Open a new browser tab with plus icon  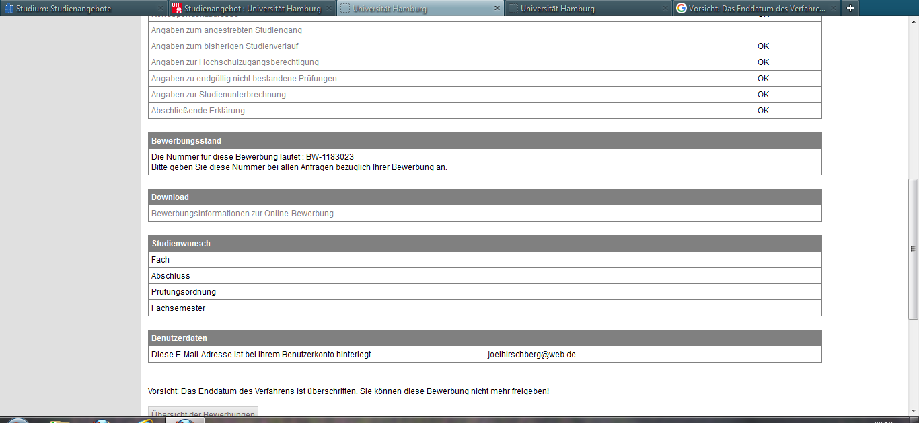850,8
